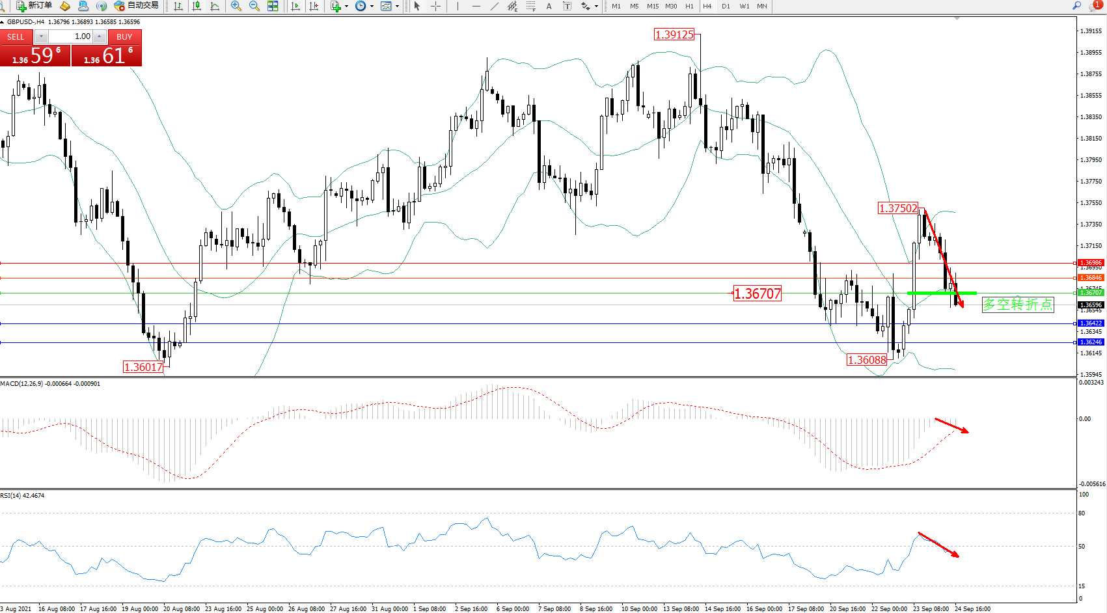Open the chart templates dropdown arrow
This screenshot has width=1107, height=613.
pyautogui.click(x=397, y=7)
